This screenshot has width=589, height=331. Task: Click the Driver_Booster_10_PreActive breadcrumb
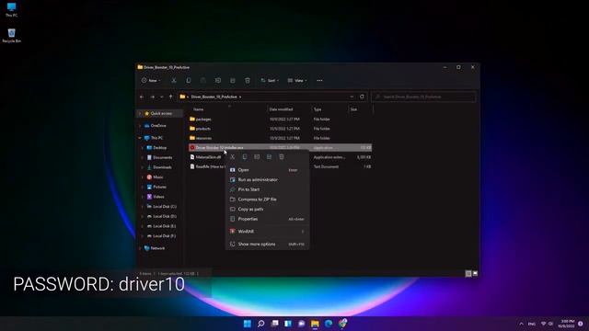coord(214,97)
